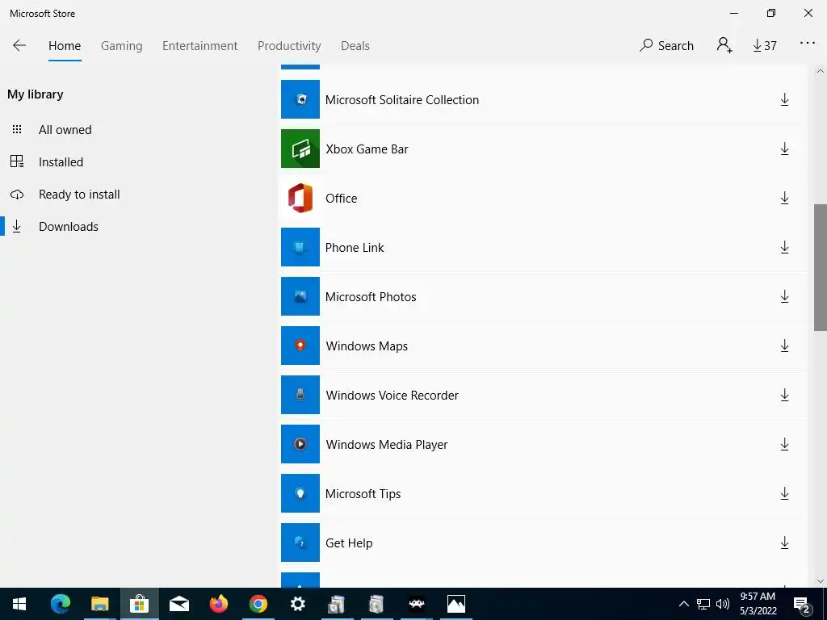Screen dimensions: 827x620
Task: Click download arrow for Windows Maps
Action: [x=784, y=346]
